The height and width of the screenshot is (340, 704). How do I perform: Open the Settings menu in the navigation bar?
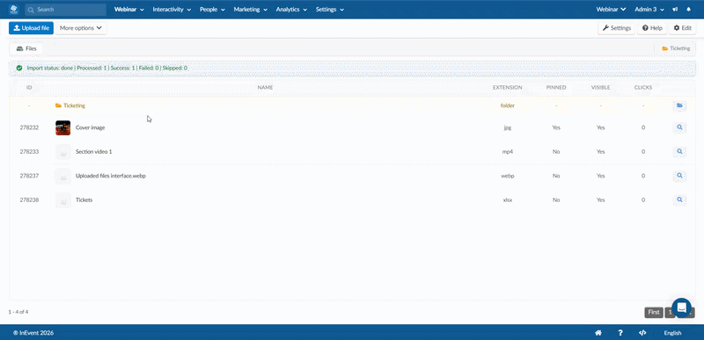pos(329,10)
